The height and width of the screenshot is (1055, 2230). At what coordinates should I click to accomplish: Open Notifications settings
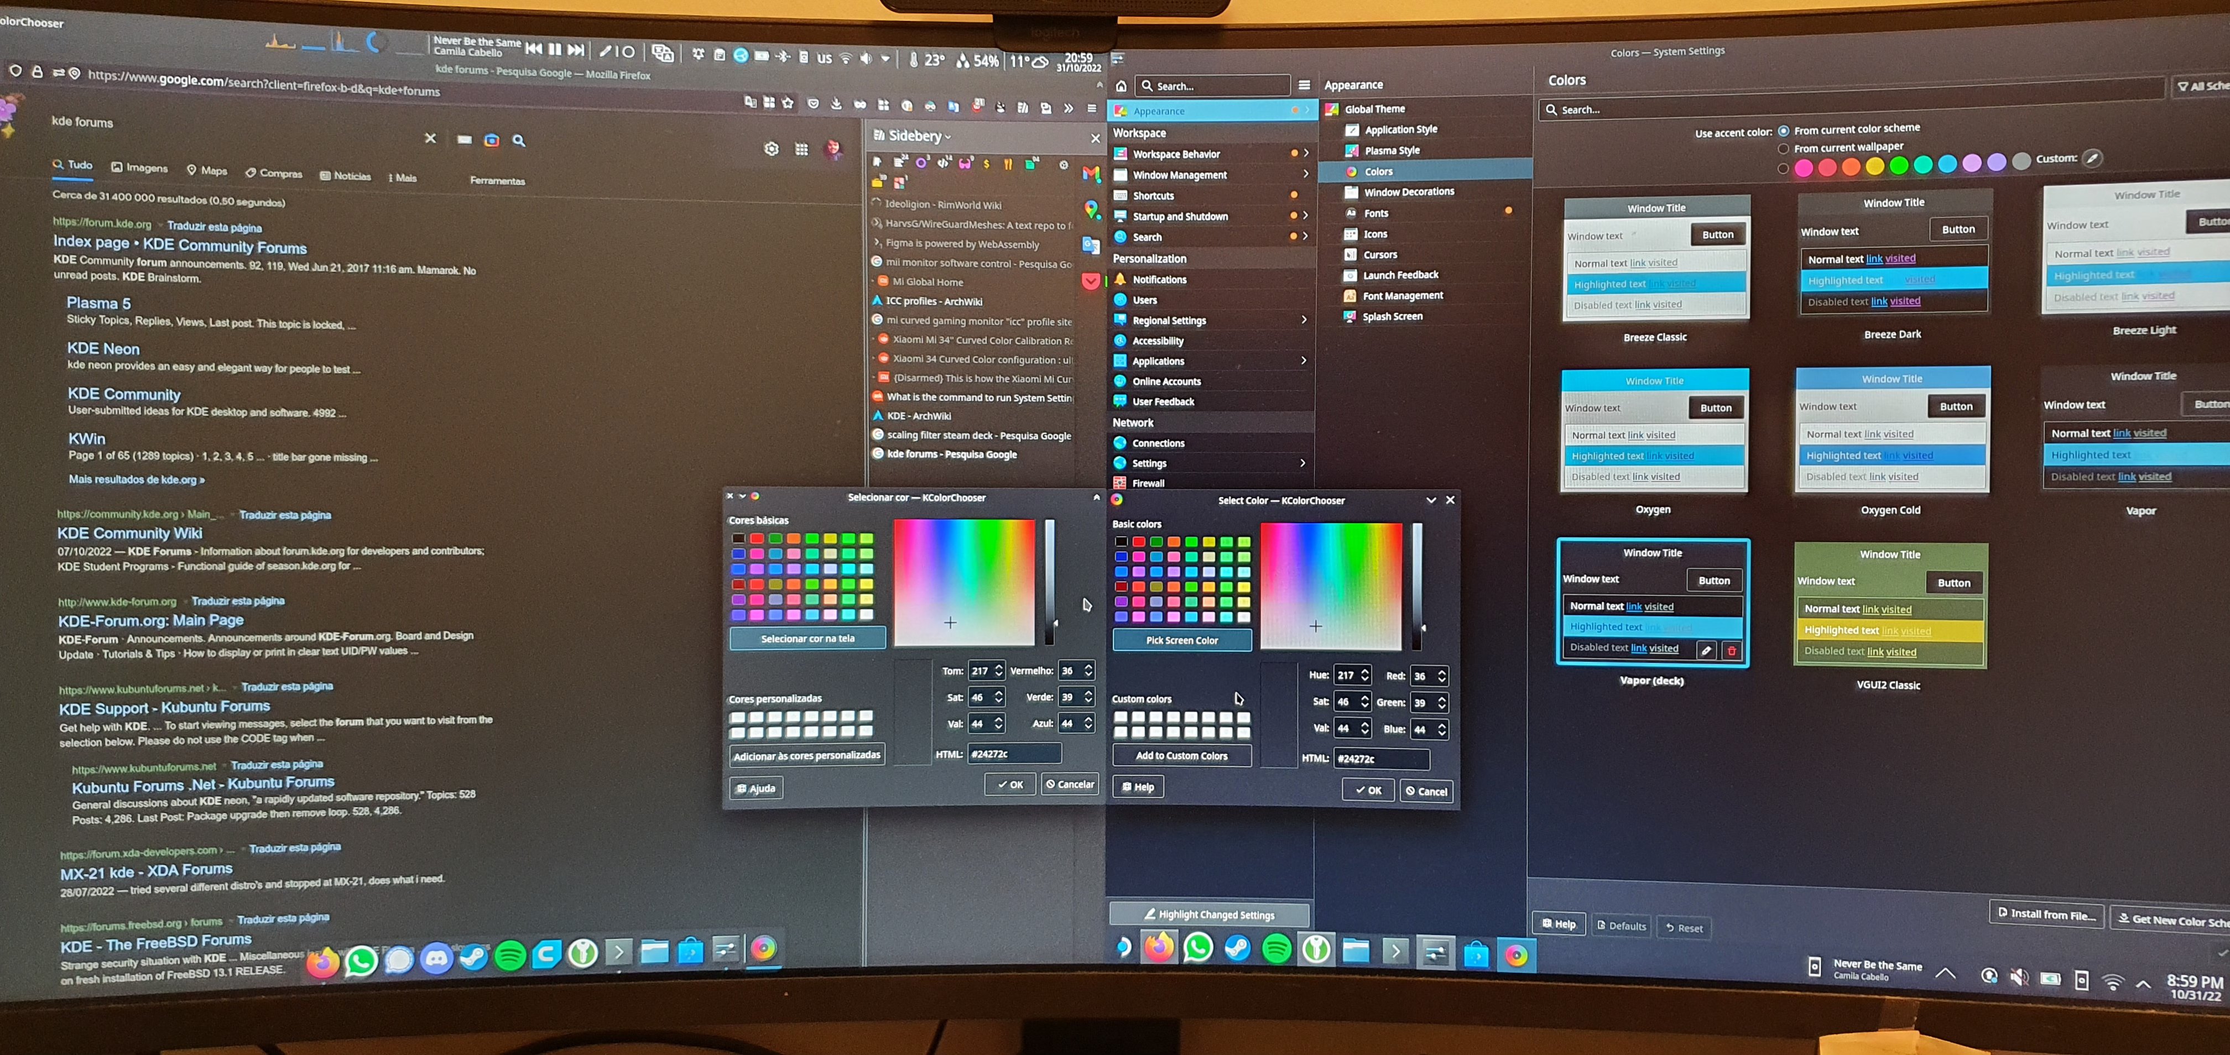pyautogui.click(x=1211, y=280)
